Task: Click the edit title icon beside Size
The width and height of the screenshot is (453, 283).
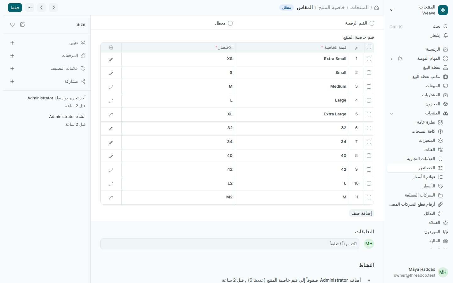Action: pyautogui.click(x=22, y=25)
